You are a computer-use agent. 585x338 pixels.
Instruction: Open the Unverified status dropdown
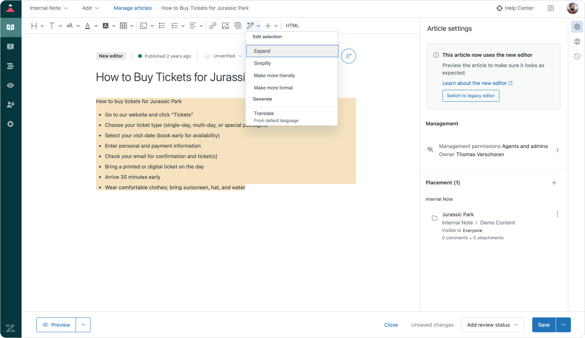(x=224, y=56)
